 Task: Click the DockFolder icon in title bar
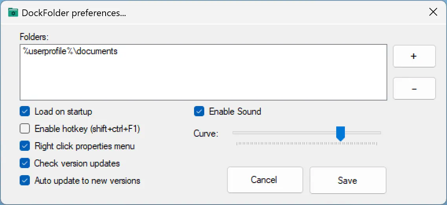click(13, 13)
